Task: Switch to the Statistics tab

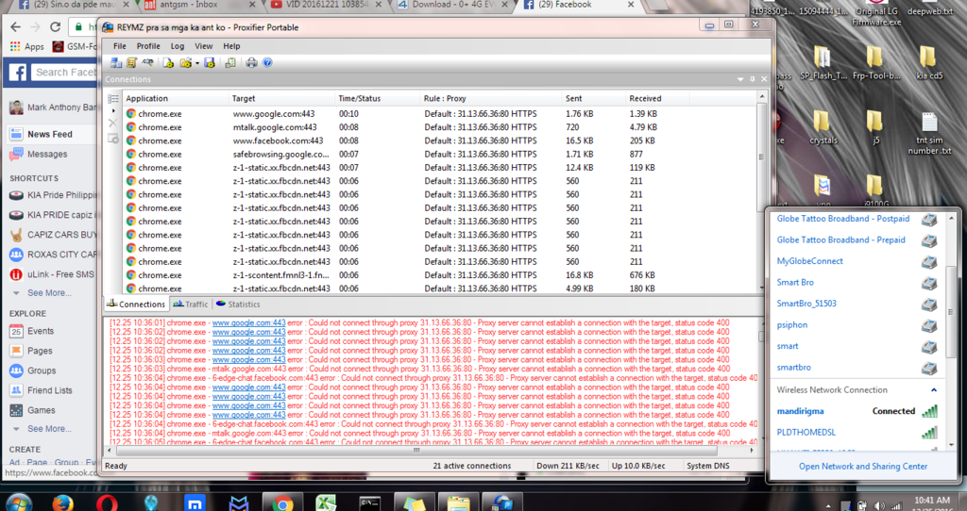Action: coord(238,305)
